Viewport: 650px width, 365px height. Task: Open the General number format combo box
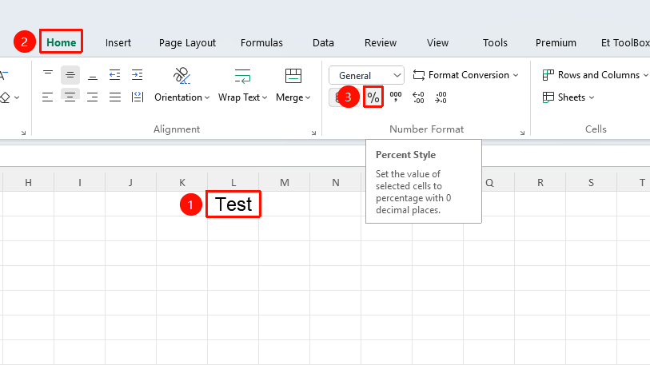click(366, 75)
